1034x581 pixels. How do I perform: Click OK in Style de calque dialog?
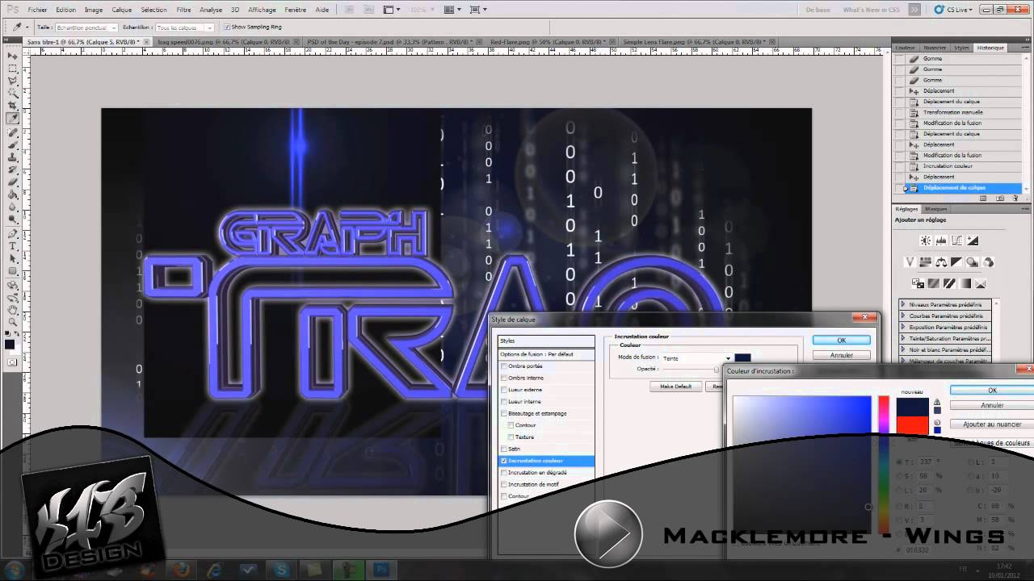tap(842, 341)
